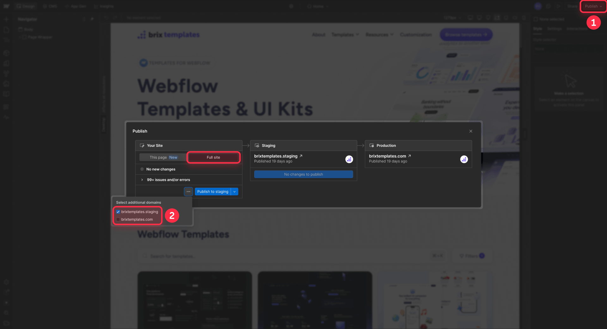Open the brixtemplates.com link in Production column
The width and height of the screenshot is (607, 329).
387,156
